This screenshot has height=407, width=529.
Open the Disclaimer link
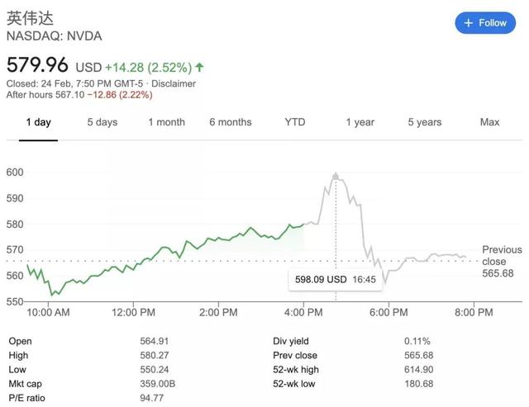point(174,83)
